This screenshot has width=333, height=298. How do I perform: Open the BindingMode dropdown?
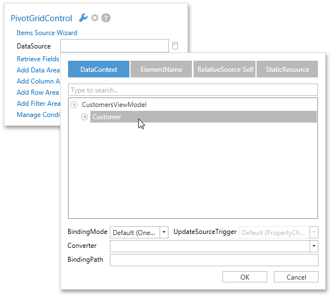pyautogui.click(x=164, y=232)
